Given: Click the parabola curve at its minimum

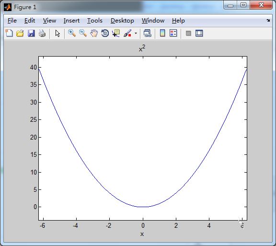Looking at the screenshot, I should 143,207.
